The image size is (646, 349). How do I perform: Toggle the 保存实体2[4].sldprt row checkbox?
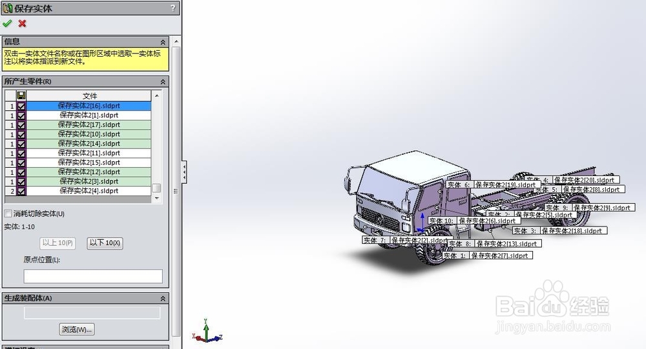click(21, 191)
